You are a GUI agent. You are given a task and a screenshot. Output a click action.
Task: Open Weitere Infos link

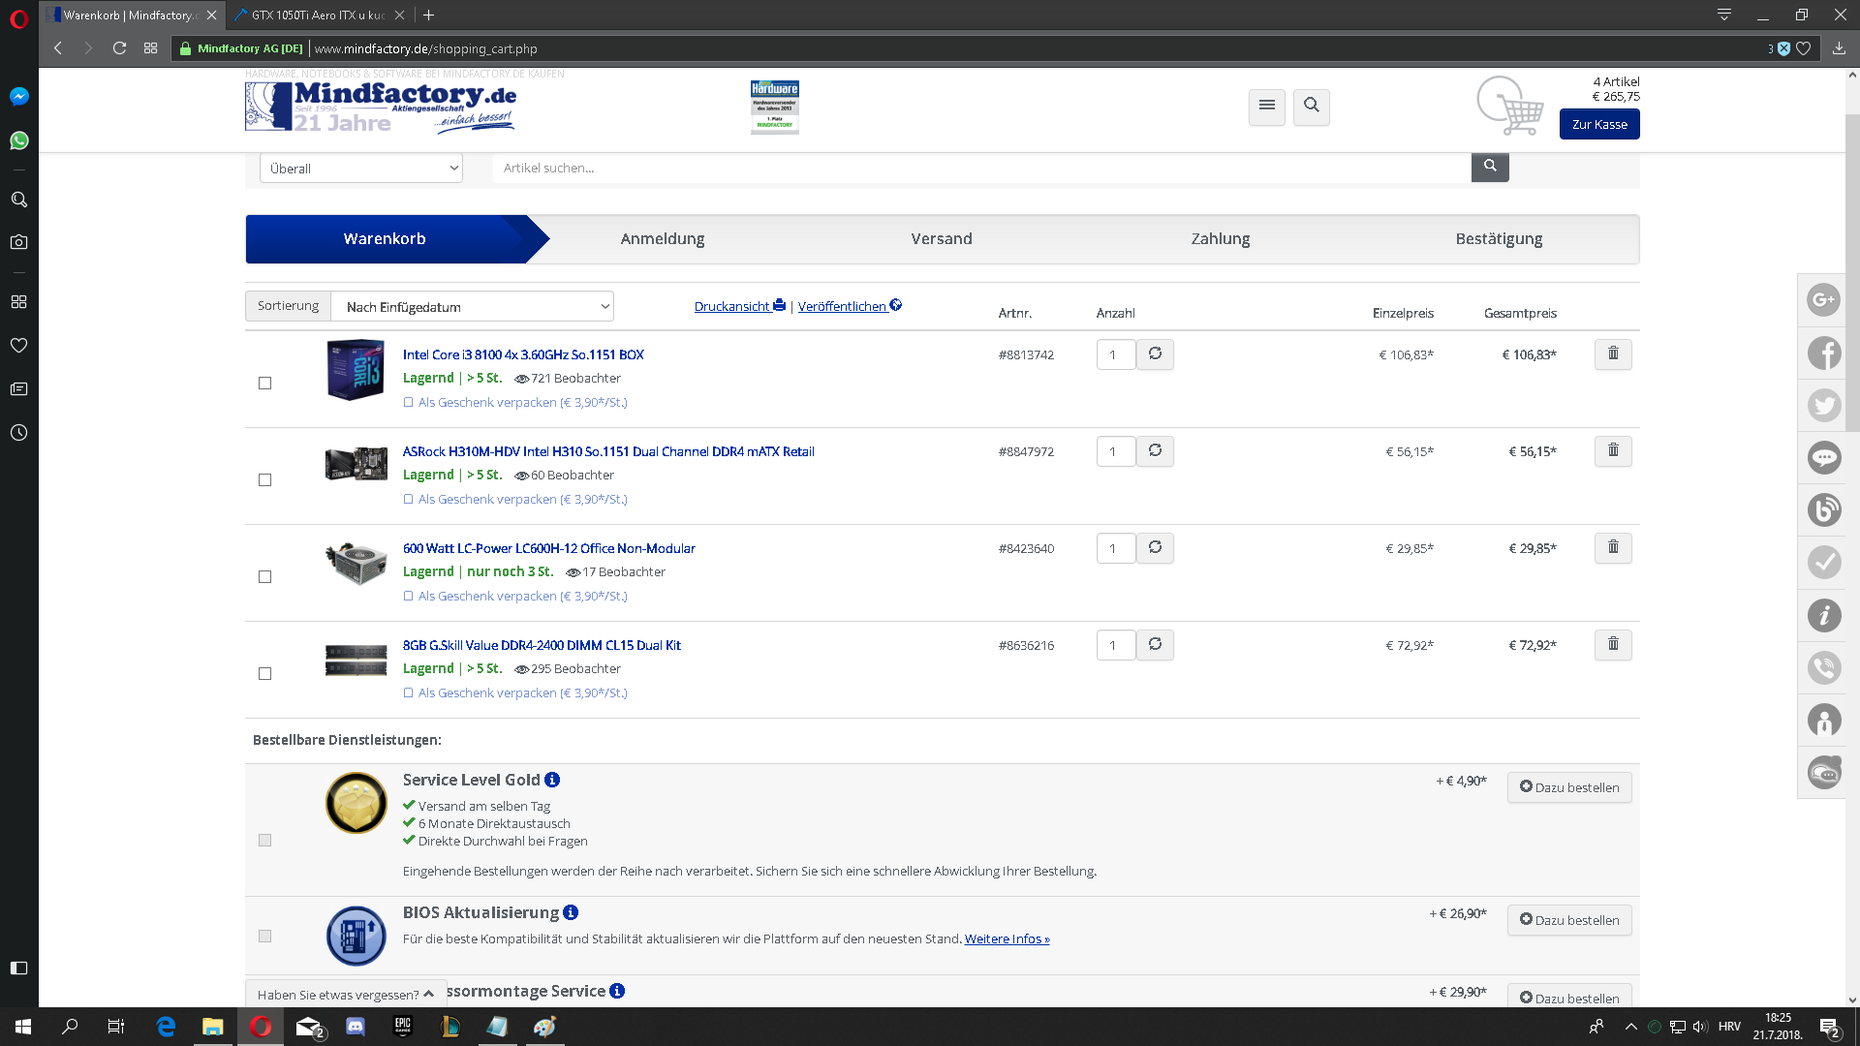[x=1007, y=939]
